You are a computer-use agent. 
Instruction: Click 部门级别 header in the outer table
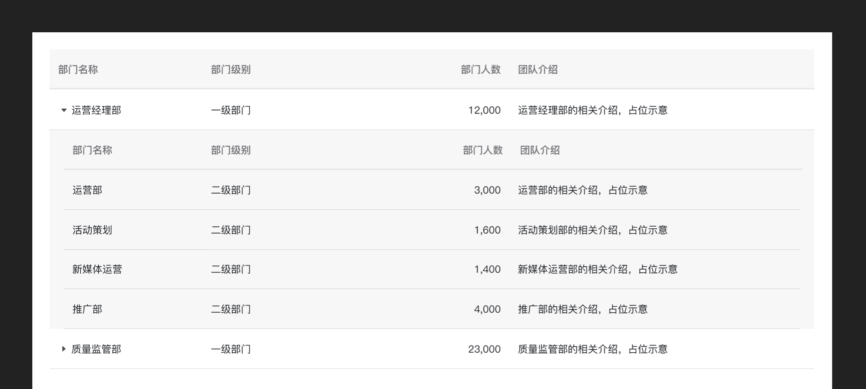(x=231, y=70)
